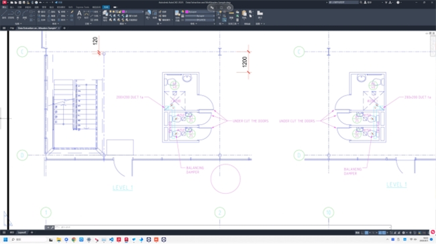This screenshot has width=436, height=244.
Task: Click the Insert block icon
Action: pyautogui.click(x=148, y=13)
